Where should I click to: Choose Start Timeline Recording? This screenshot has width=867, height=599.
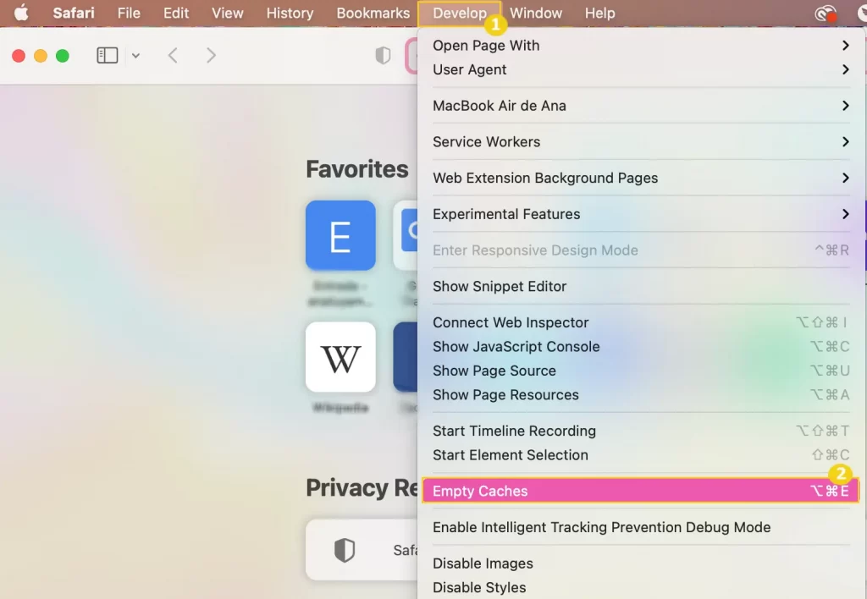pos(641,431)
